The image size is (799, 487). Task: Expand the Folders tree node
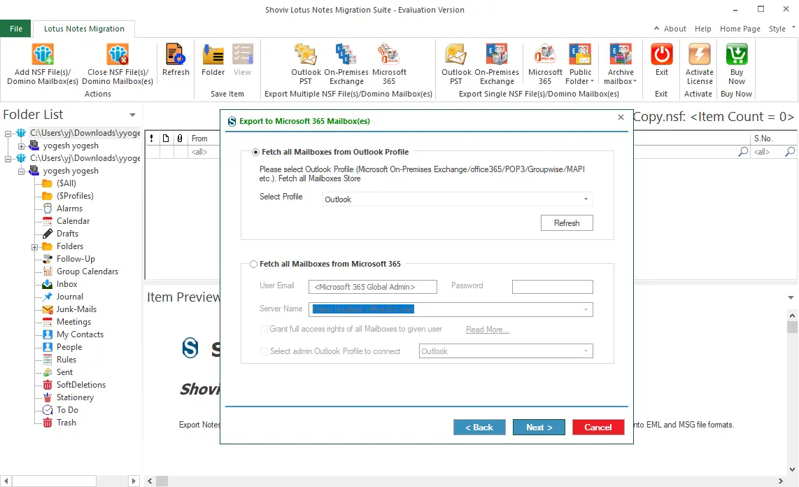[x=35, y=247]
